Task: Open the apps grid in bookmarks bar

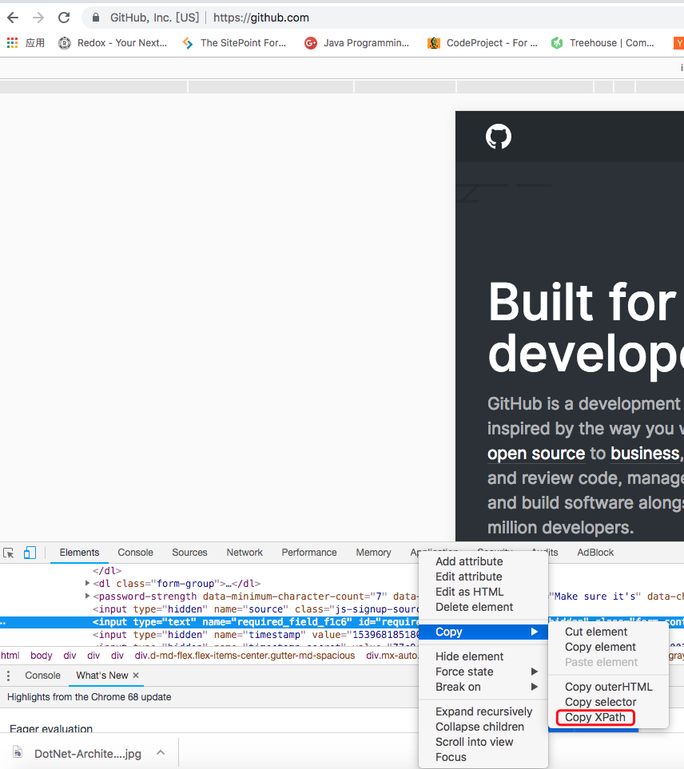Action: click(12, 43)
